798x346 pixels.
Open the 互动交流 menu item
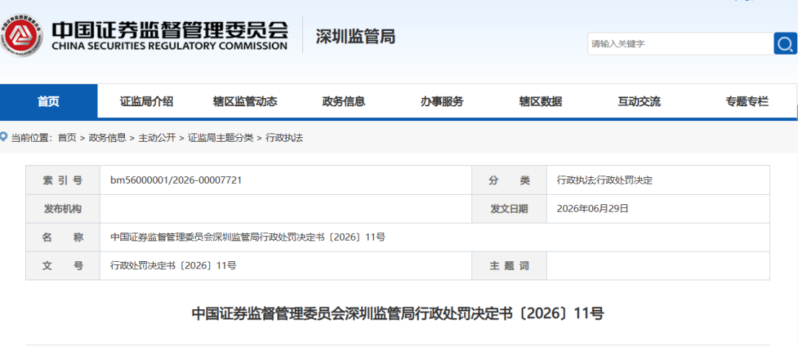(638, 102)
